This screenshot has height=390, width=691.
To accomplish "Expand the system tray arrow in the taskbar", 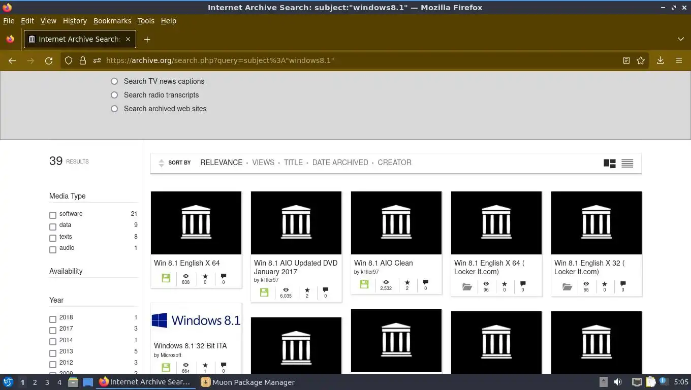I will (x=604, y=382).
